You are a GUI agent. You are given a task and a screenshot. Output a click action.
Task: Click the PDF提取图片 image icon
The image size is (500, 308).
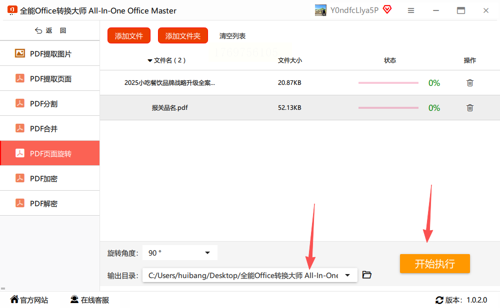pyautogui.click(x=20, y=53)
